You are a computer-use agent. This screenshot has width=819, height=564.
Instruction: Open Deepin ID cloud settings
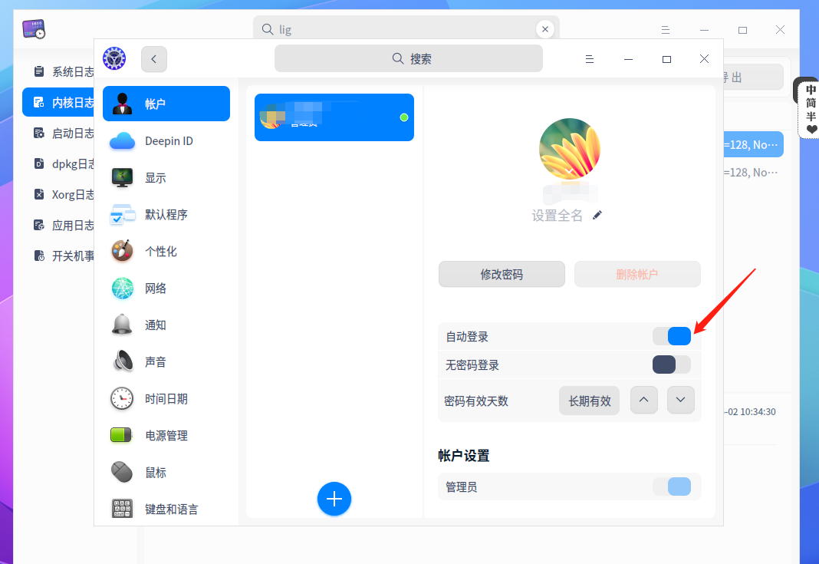(x=166, y=141)
